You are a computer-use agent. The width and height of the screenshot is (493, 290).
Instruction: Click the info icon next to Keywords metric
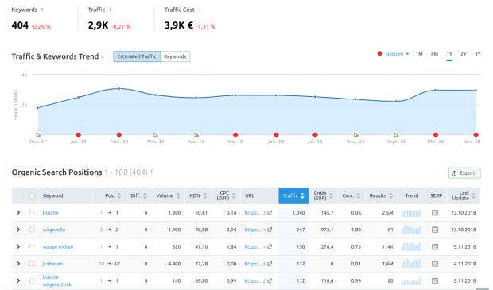pos(42,10)
